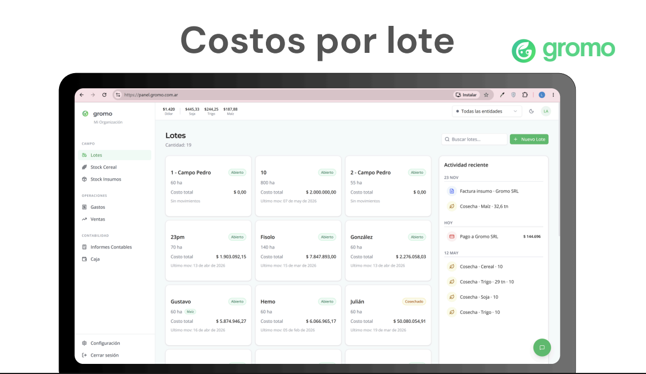Open the Gustavo lot card

click(x=209, y=315)
